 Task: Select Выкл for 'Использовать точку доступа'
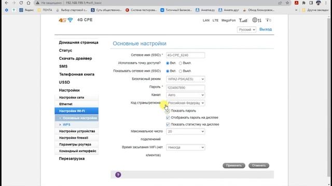click(x=181, y=63)
